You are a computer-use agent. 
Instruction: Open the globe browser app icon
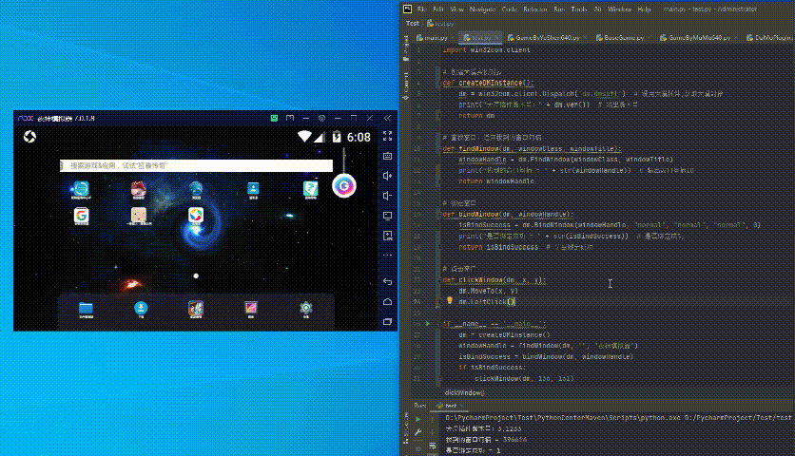click(196, 190)
